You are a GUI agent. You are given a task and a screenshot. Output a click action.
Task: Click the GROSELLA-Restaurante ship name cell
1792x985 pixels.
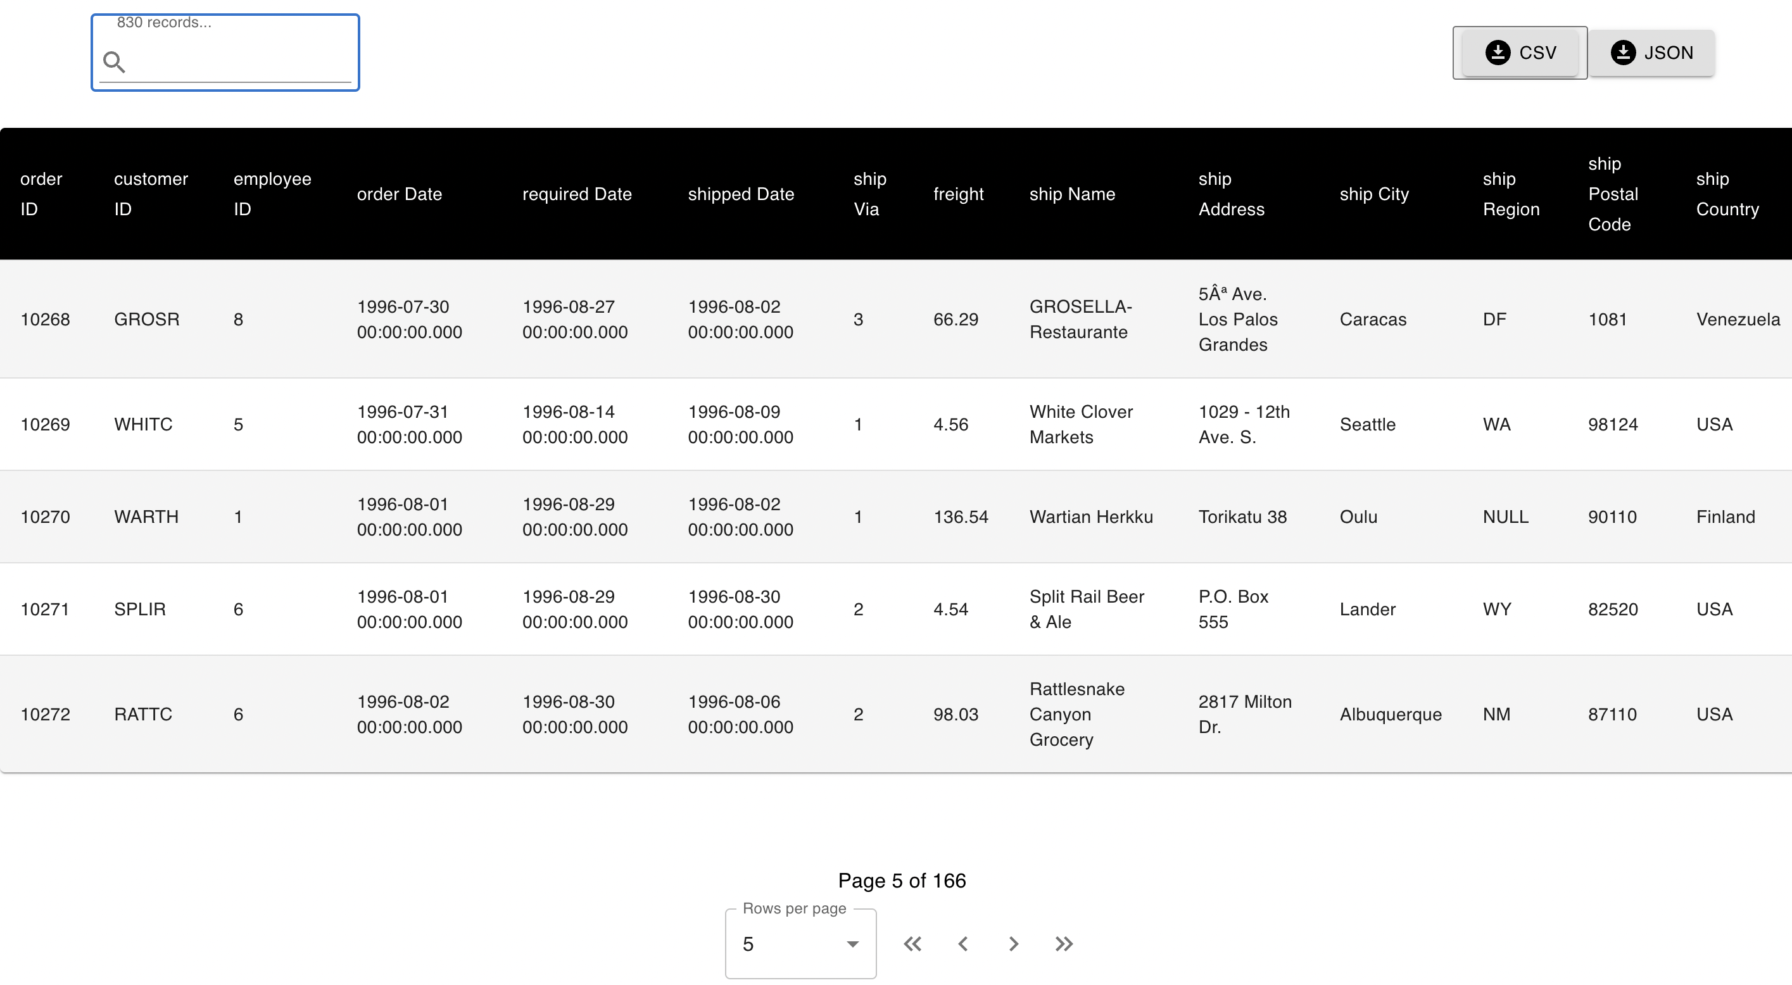1080,319
